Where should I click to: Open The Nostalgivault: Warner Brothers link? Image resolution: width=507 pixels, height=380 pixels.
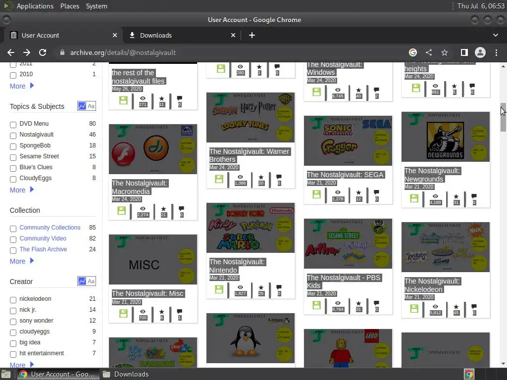pyautogui.click(x=249, y=155)
